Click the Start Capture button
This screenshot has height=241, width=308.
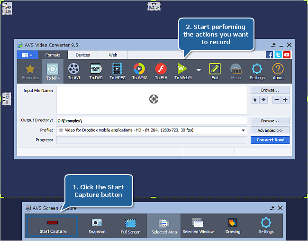(52, 226)
